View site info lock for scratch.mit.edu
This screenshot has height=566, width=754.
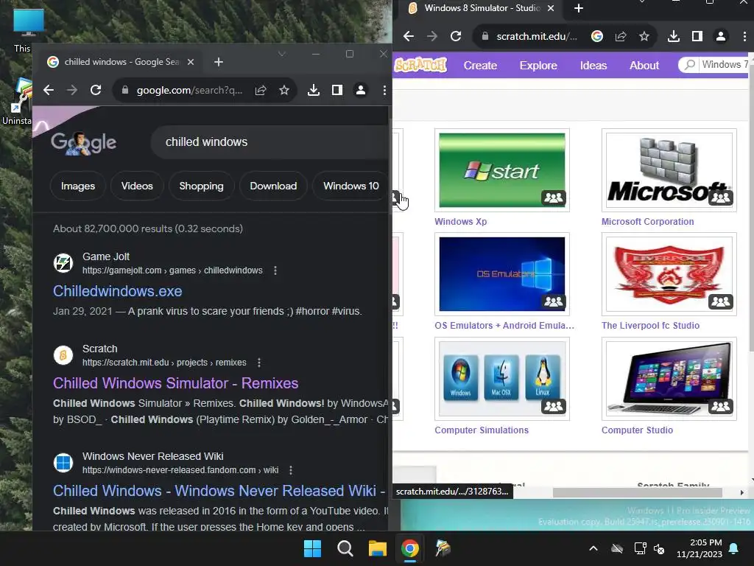pyautogui.click(x=485, y=36)
